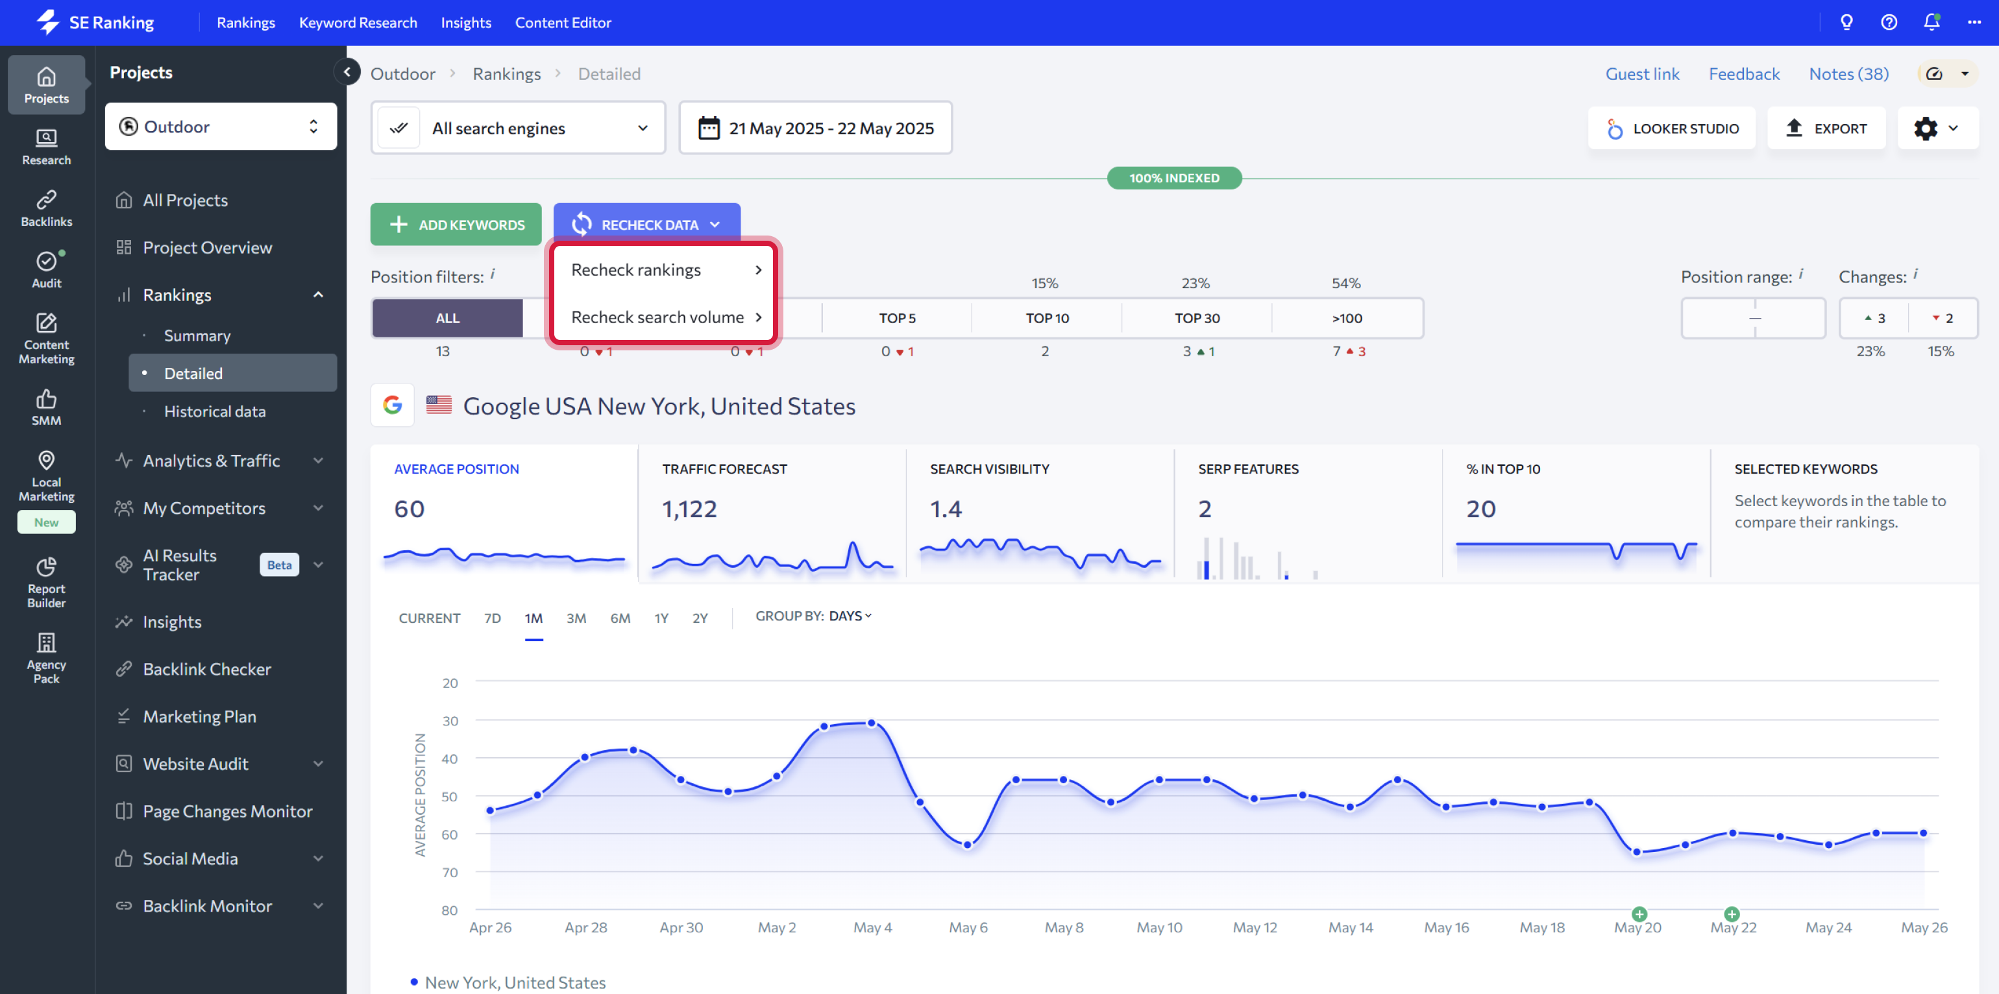Collapse the Rankings sidebar section

pyautogui.click(x=318, y=294)
